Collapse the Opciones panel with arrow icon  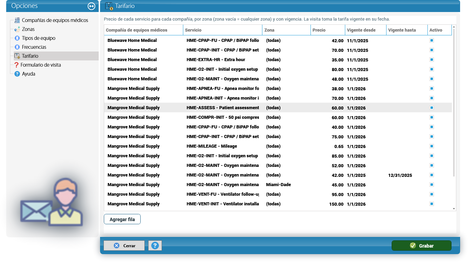[x=91, y=6]
